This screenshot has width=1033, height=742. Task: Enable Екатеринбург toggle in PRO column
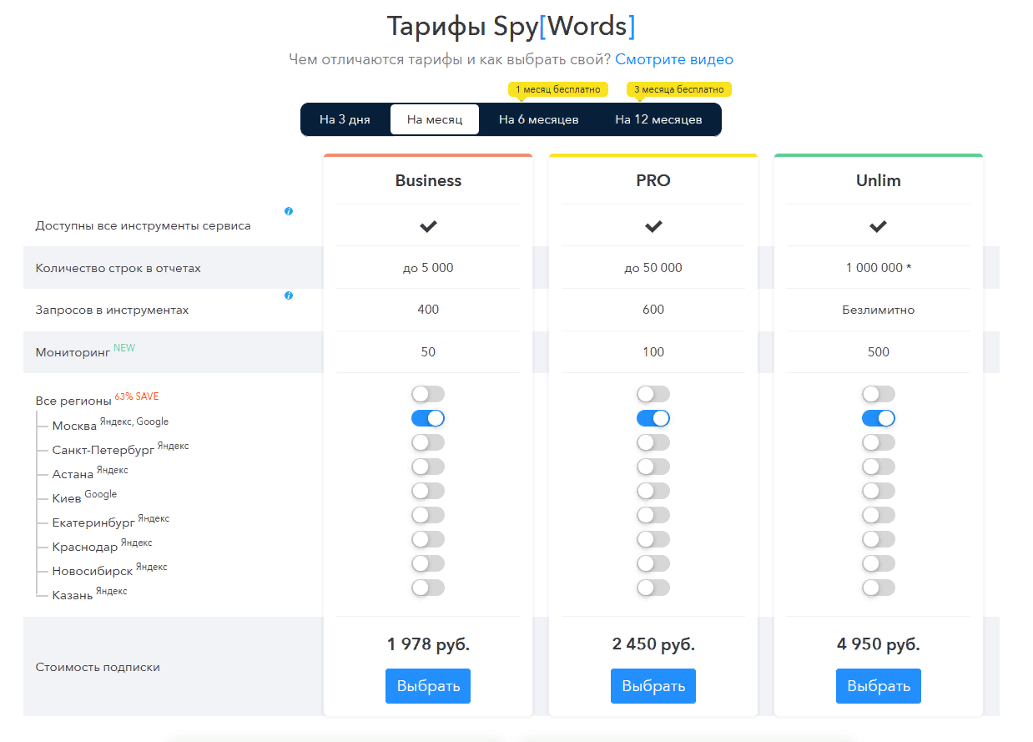pyautogui.click(x=653, y=515)
